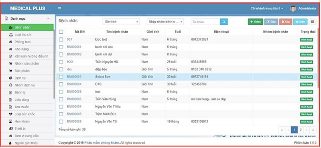The height and width of the screenshot is (148, 321).
Task: Check the box for patient BN000009
Action: 61,122
